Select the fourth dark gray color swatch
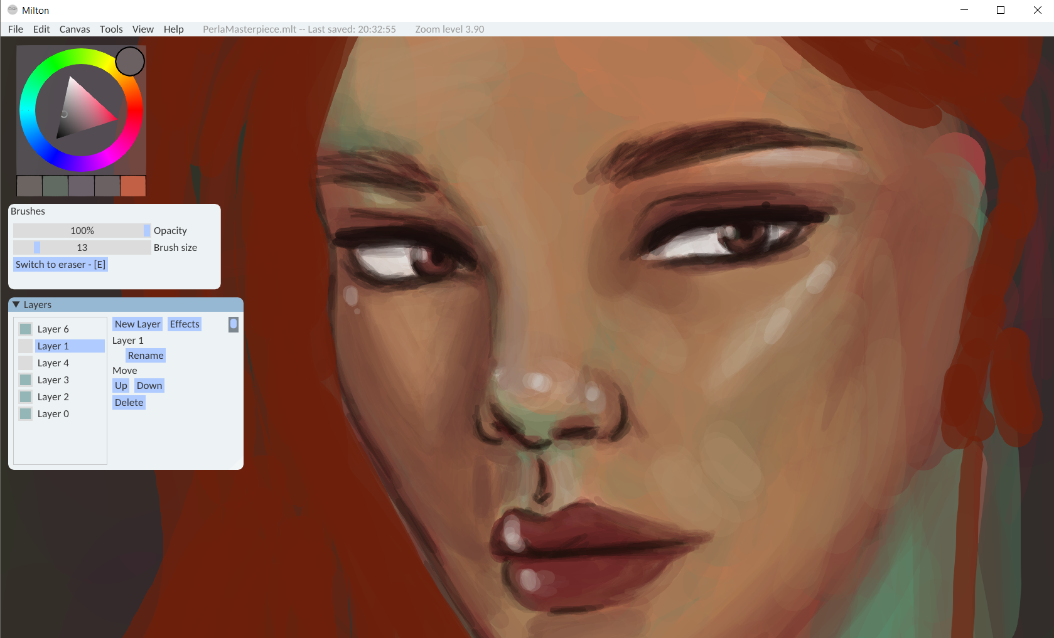The width and height of the screenshot is (1054, 638). point(107,186)
